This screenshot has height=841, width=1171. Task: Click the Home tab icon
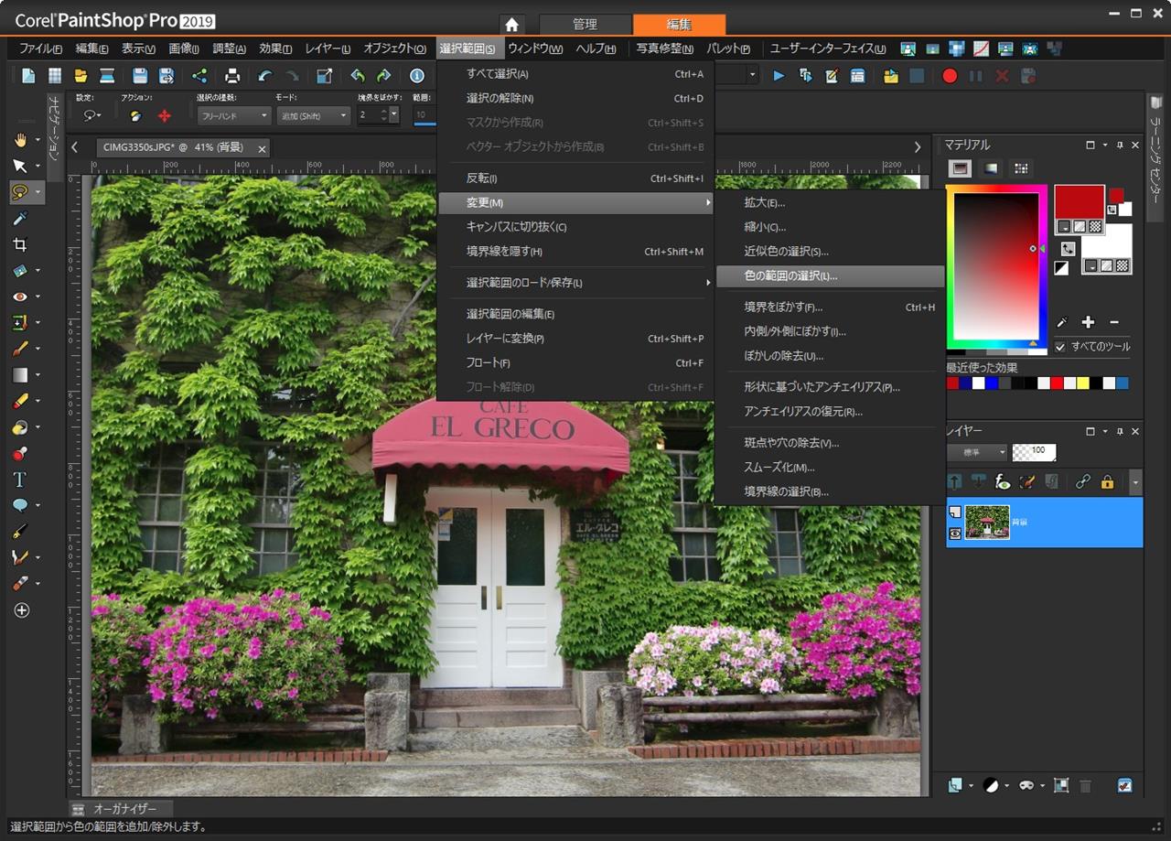512,25
